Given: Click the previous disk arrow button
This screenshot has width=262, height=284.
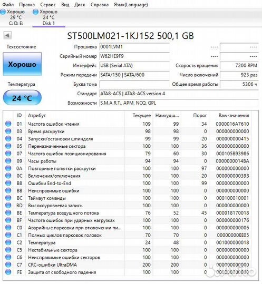Looking at the screenshot, I should [7, 35].
